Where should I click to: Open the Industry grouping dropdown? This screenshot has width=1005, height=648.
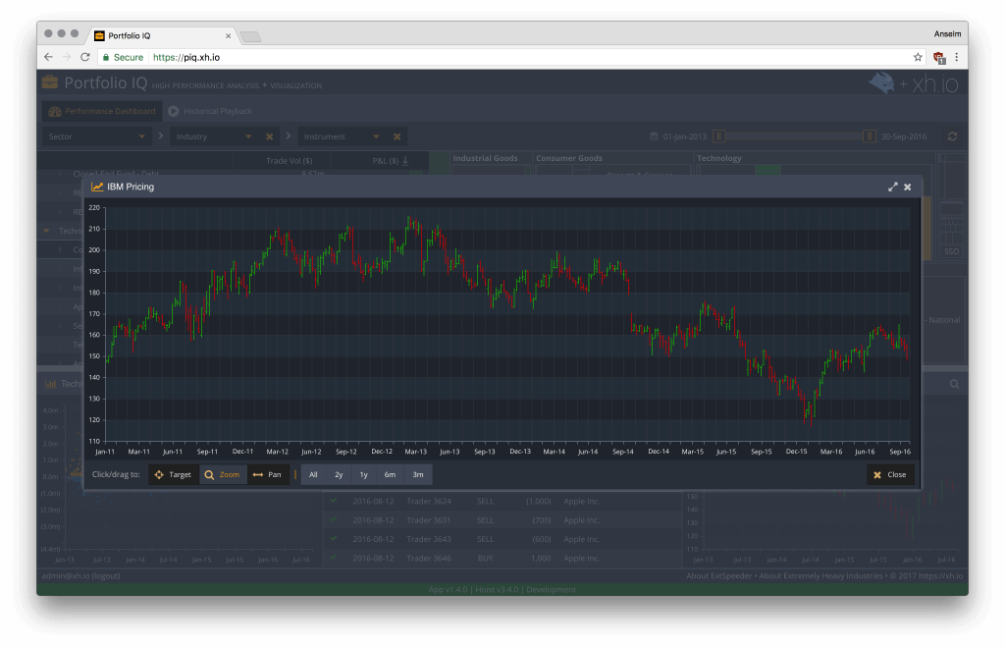coord(213,136)
